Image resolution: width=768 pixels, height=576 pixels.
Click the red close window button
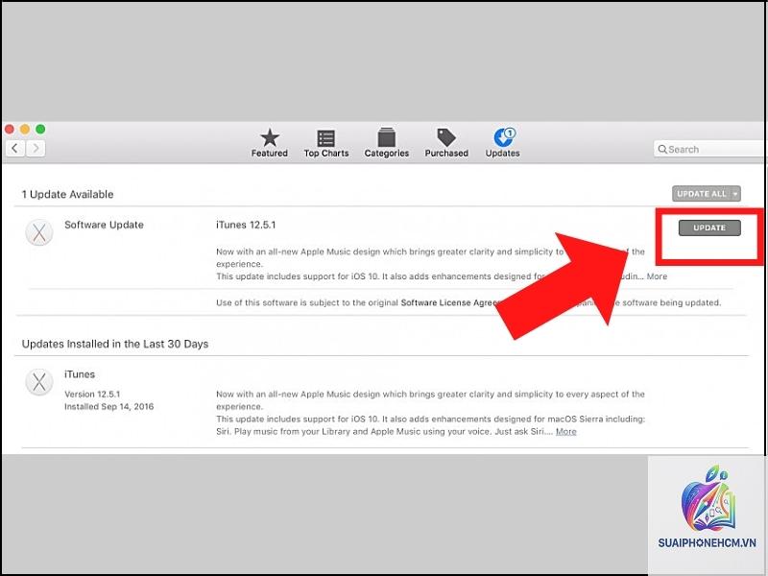(10, 130)
